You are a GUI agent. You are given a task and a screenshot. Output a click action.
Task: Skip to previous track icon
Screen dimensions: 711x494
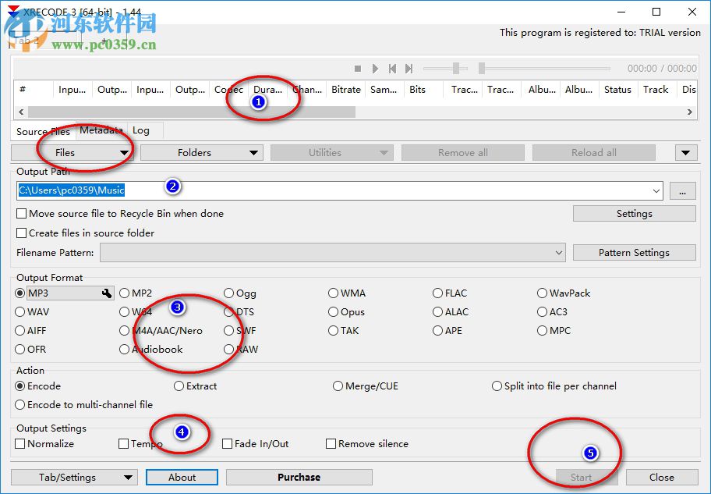[392, 69]
